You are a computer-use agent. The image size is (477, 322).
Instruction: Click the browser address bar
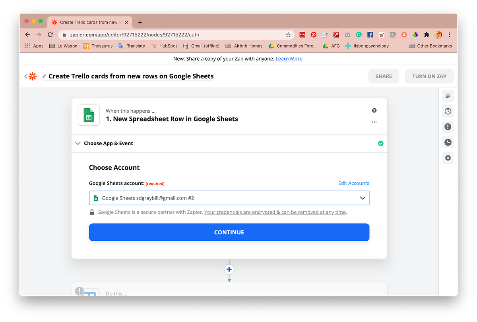click(x=177, y=34)
